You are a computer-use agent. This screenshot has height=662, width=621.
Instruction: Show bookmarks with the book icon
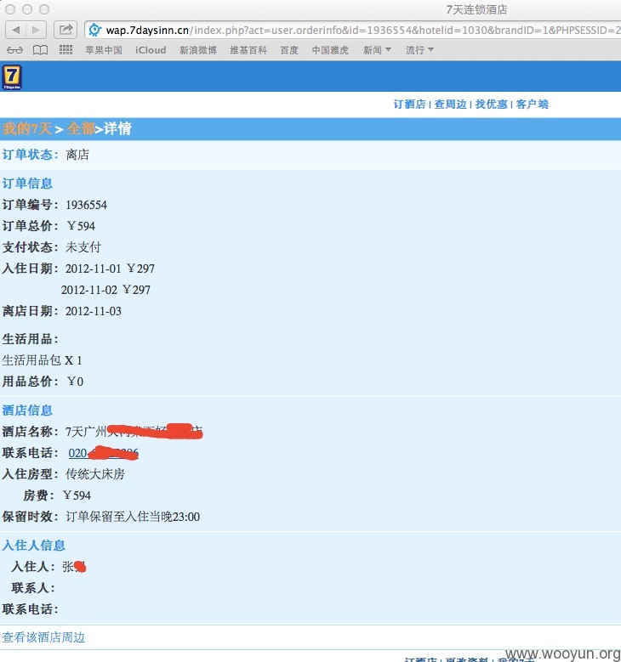point(40,50)
